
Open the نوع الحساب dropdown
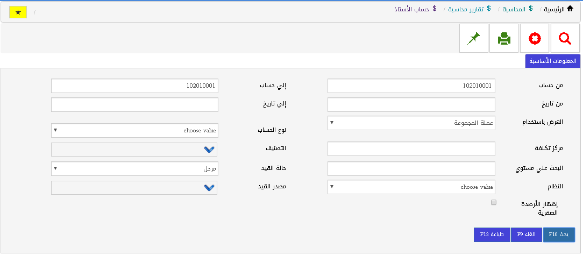click(x=134, y=131)
